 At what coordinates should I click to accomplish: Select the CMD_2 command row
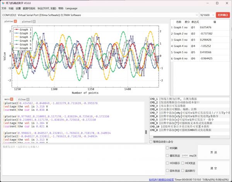[x=189, y=102]
